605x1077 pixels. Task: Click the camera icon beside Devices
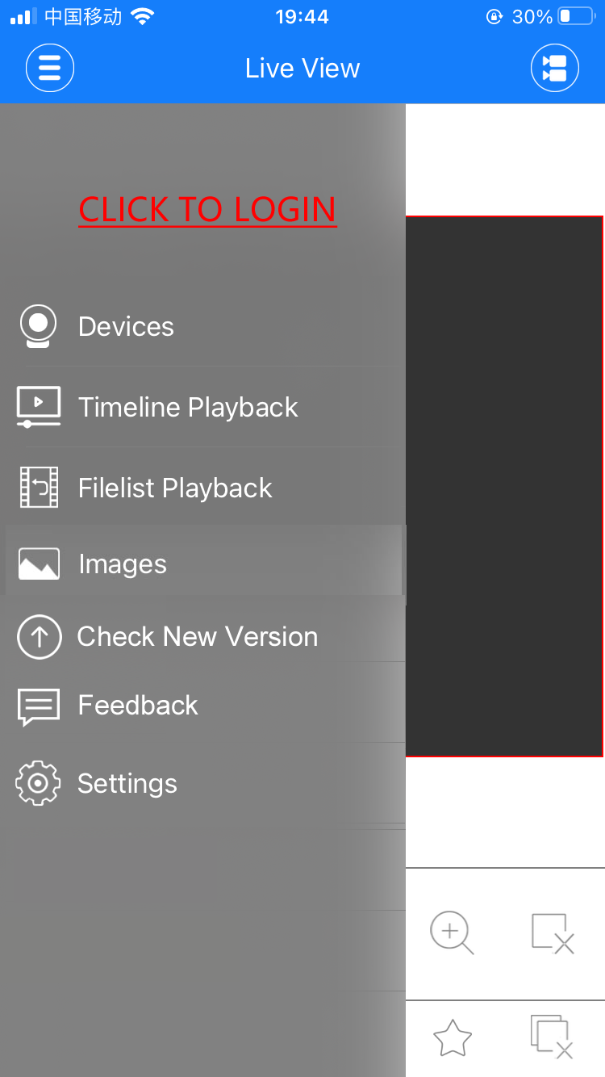(38, 326)
